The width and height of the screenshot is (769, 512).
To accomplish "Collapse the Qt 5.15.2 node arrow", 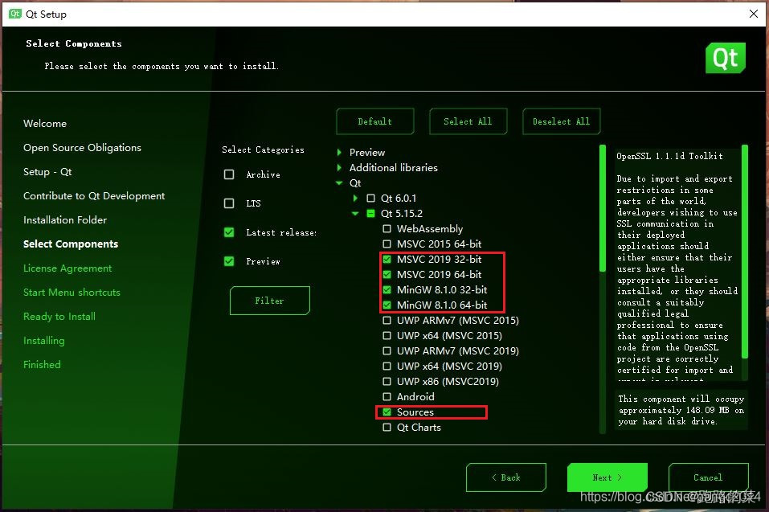I will [355, 213].
